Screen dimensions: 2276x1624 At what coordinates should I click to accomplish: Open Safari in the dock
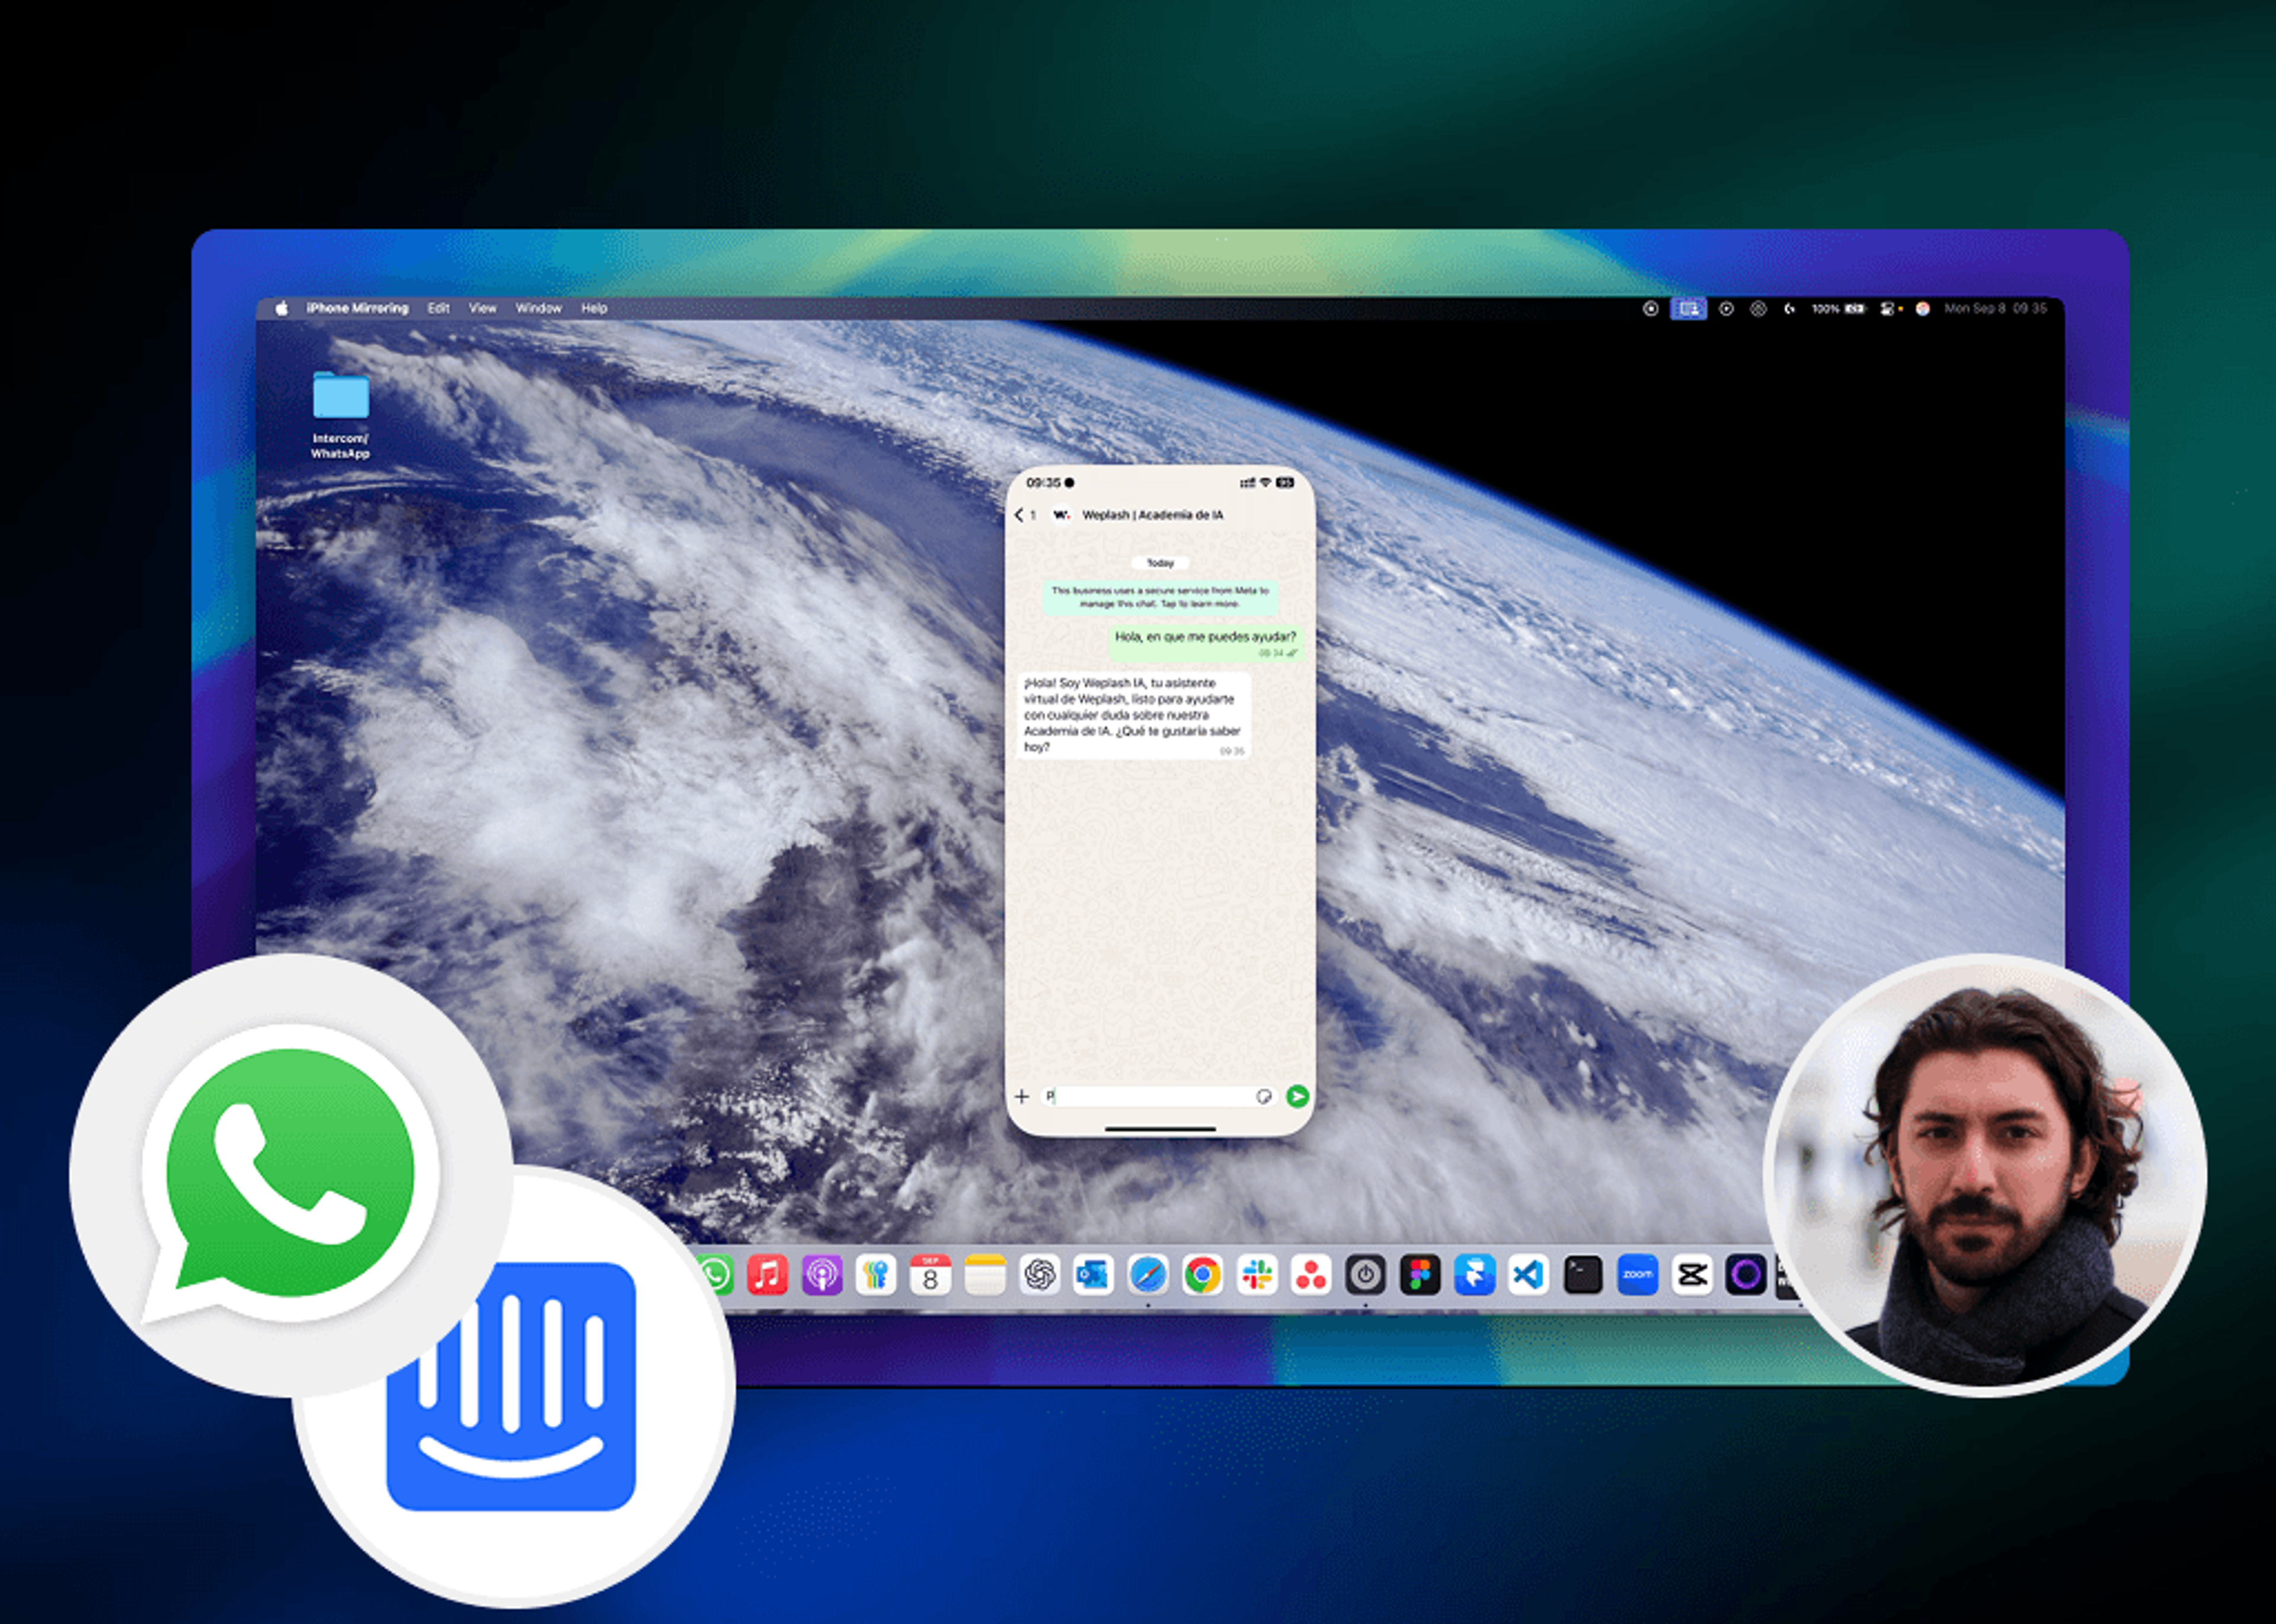click(x=1149, y=1275)
